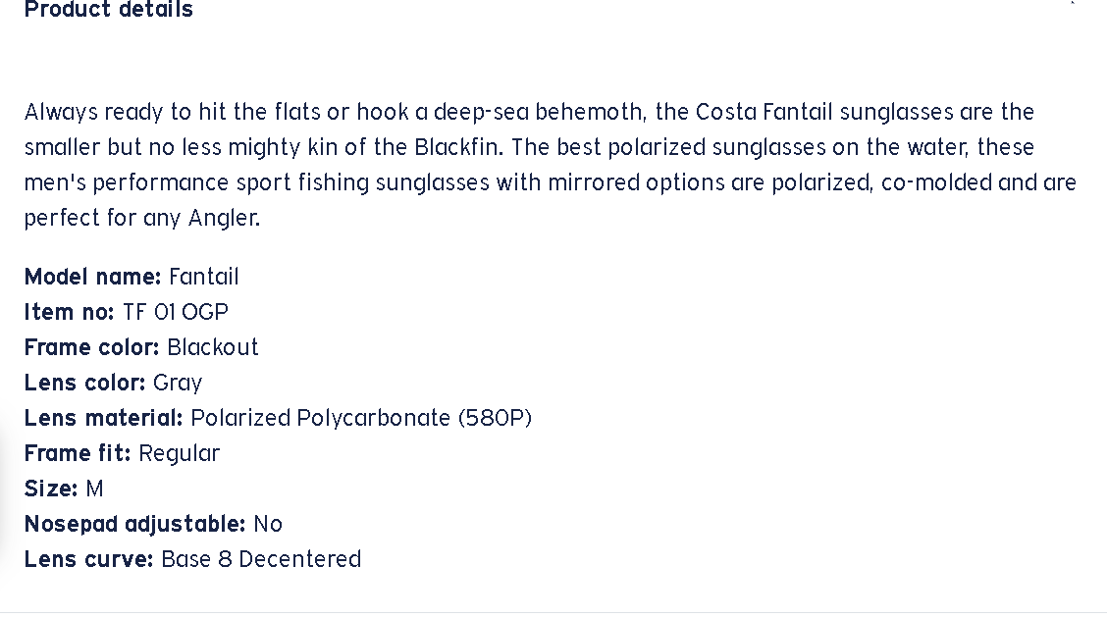
Task: Click the "Lens color:" label
Action: coord(84,383)
